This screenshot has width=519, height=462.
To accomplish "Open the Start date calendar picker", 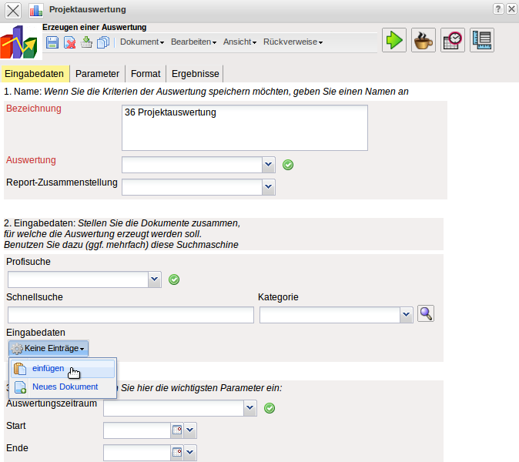I will [x=176, y=430].
